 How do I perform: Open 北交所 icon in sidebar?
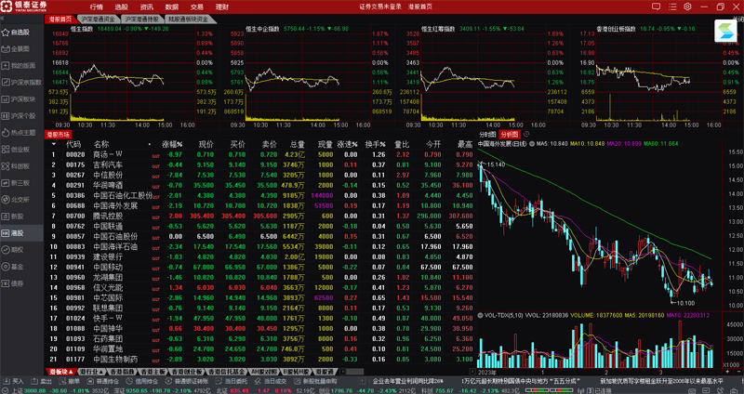(6, 200)
